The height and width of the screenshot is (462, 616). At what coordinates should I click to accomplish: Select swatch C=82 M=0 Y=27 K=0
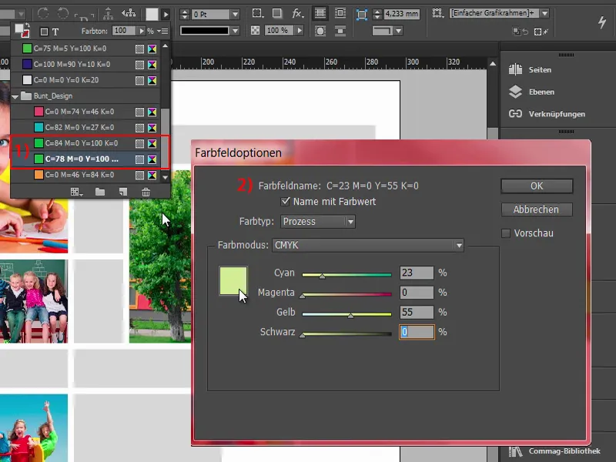85,127
